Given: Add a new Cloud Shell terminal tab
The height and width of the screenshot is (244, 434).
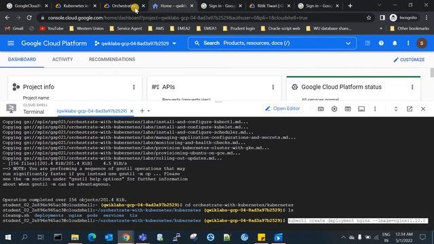Looking at the screenshot, I should [x=142, y=111].
